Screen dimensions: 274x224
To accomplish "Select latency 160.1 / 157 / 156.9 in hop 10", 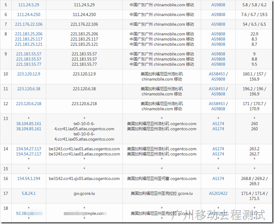I will 254,77.
